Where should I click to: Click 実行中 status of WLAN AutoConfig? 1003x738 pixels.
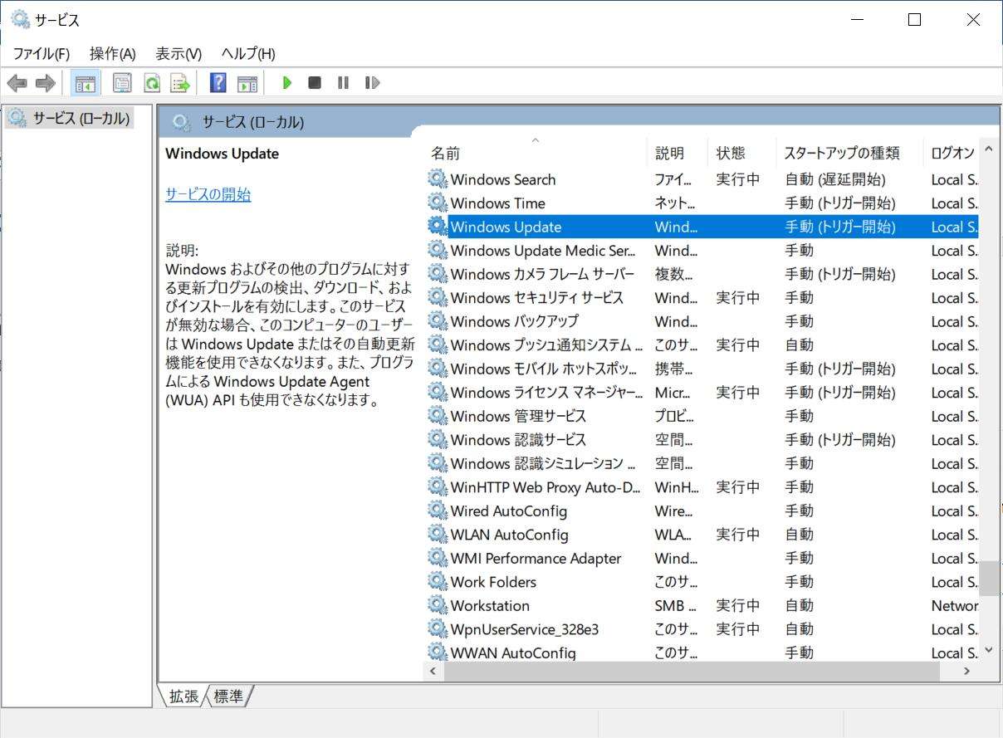[x=738, y=534]
